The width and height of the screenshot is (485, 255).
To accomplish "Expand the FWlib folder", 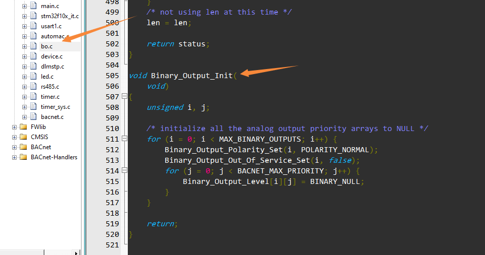I will [x=14, y=127].
